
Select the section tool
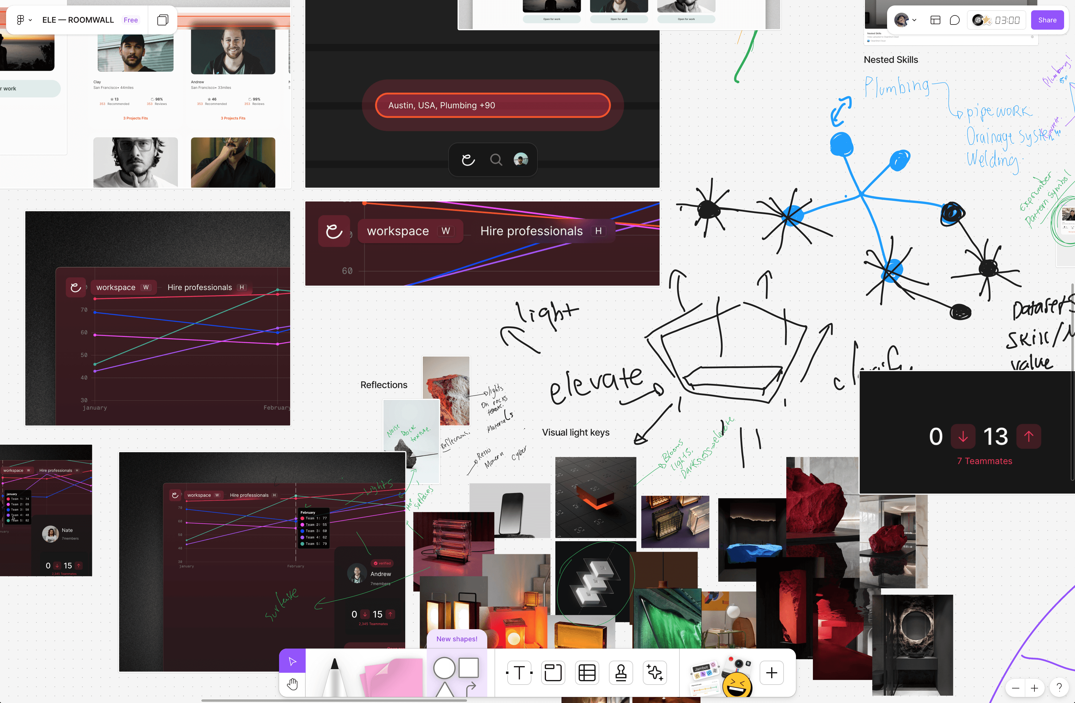coord(553,673)
